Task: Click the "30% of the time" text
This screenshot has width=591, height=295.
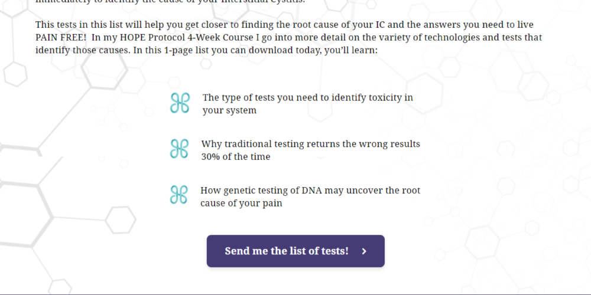Action: pos(236,157)
